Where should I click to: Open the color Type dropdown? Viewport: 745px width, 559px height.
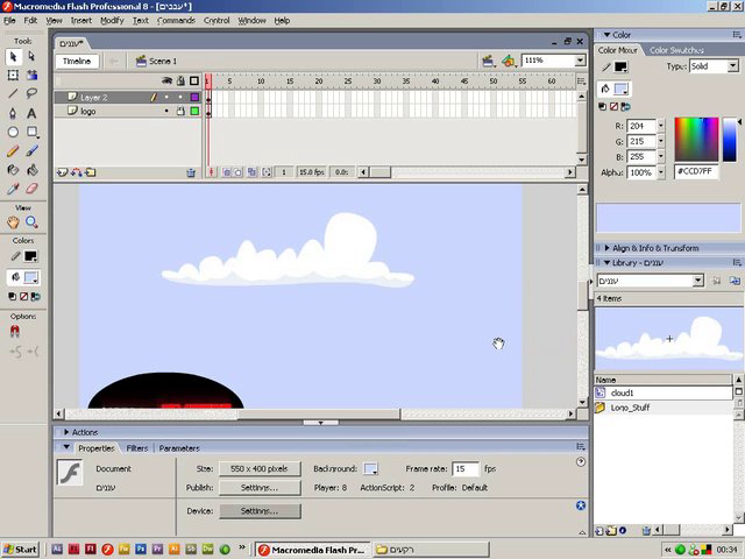click(x=733, y=66)
